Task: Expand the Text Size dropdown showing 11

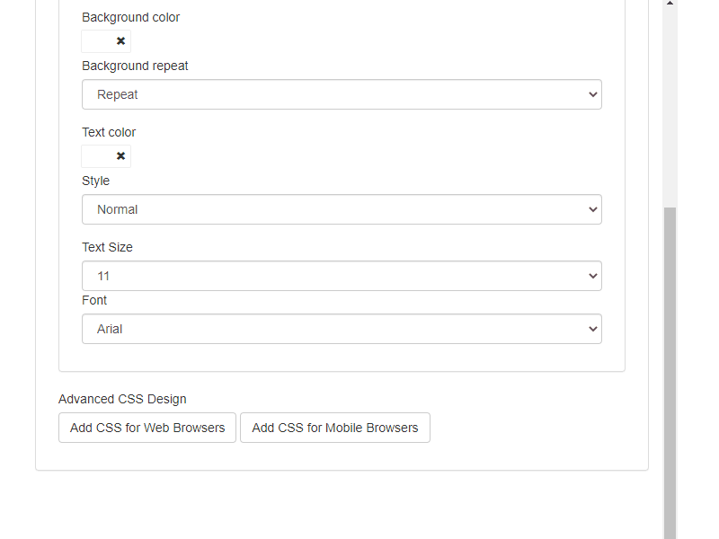Action: (342, 276)
